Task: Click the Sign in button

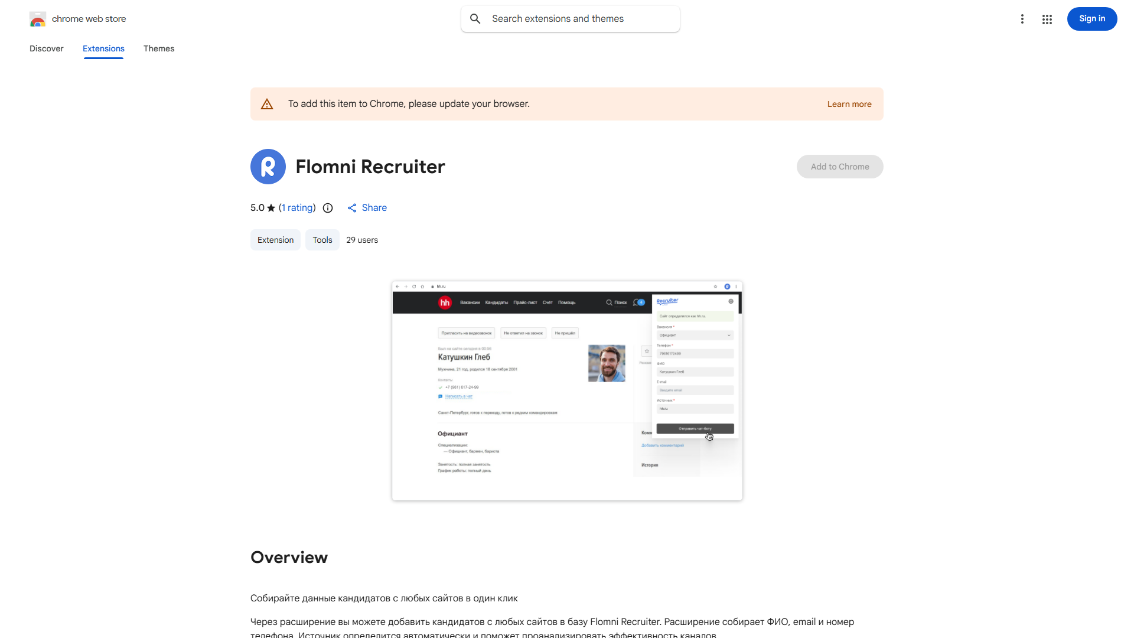Action: pyautogui.click(x=1091, y=18)
